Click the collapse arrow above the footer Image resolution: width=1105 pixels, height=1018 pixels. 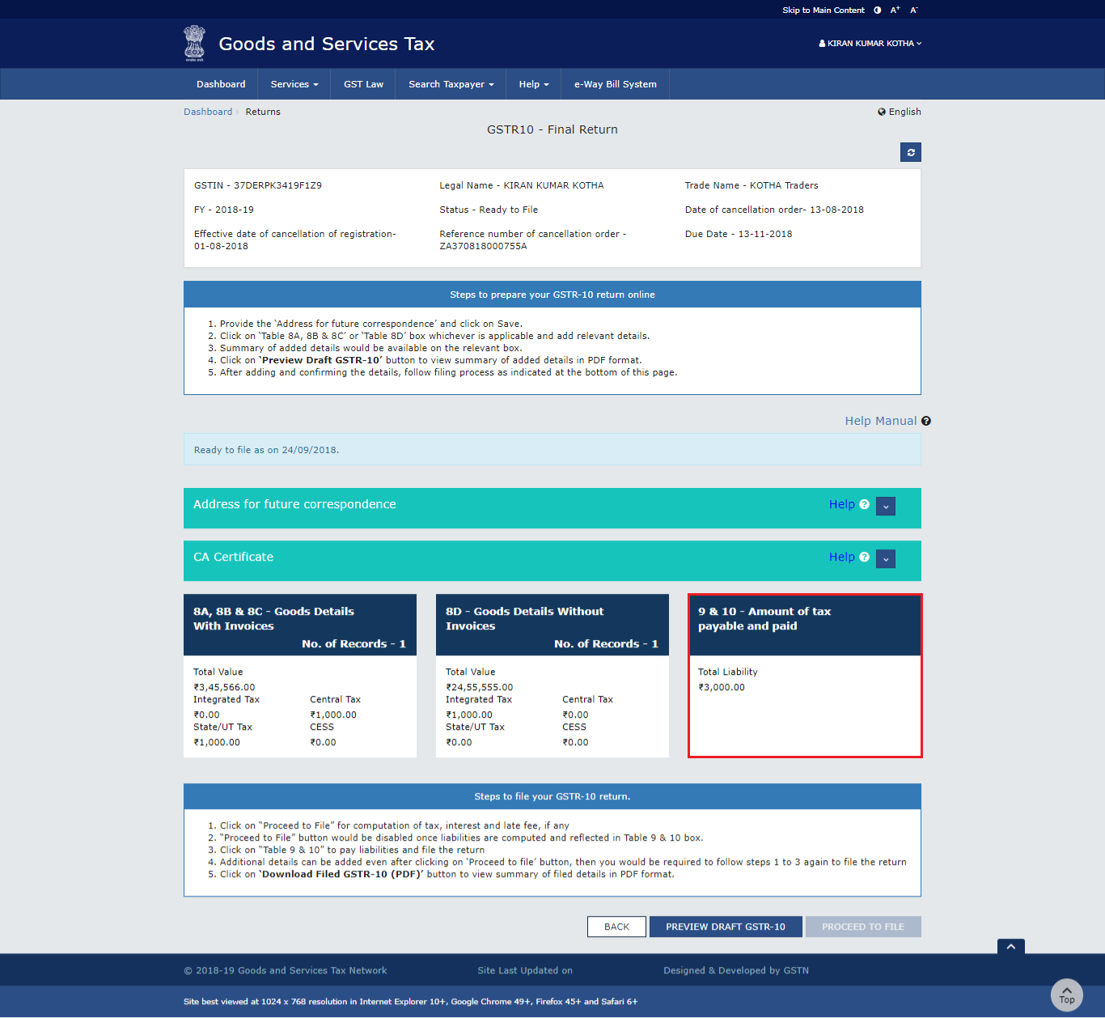(x=1010, y=946)
